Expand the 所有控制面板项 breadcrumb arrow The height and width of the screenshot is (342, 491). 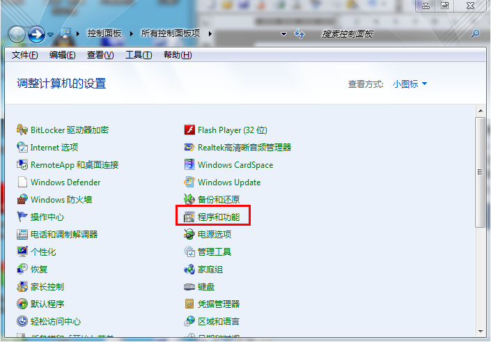point(210,34)
